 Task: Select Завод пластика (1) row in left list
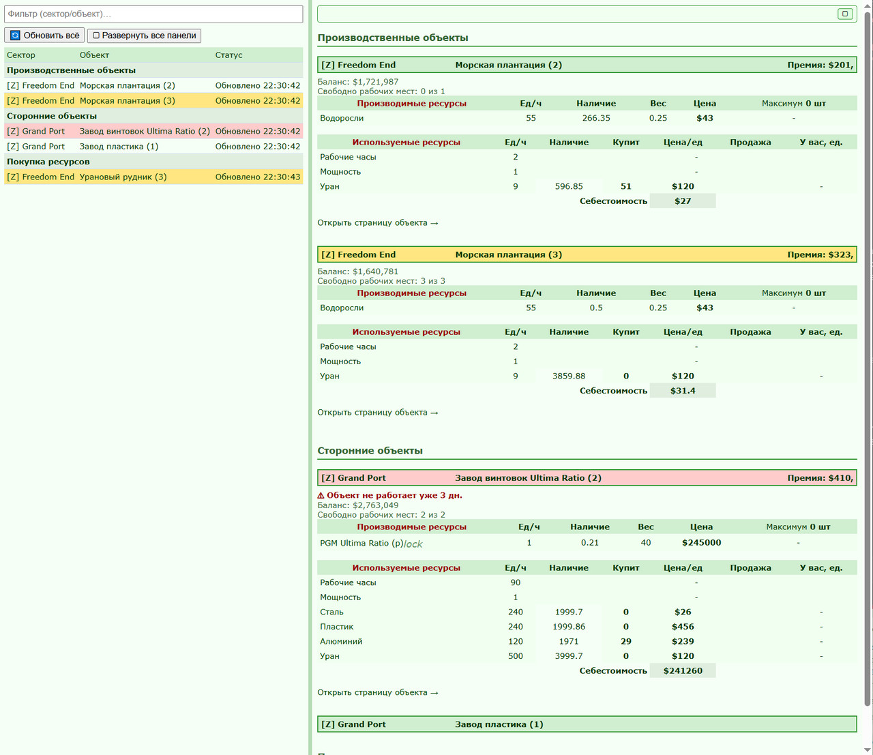click(153, 147)
